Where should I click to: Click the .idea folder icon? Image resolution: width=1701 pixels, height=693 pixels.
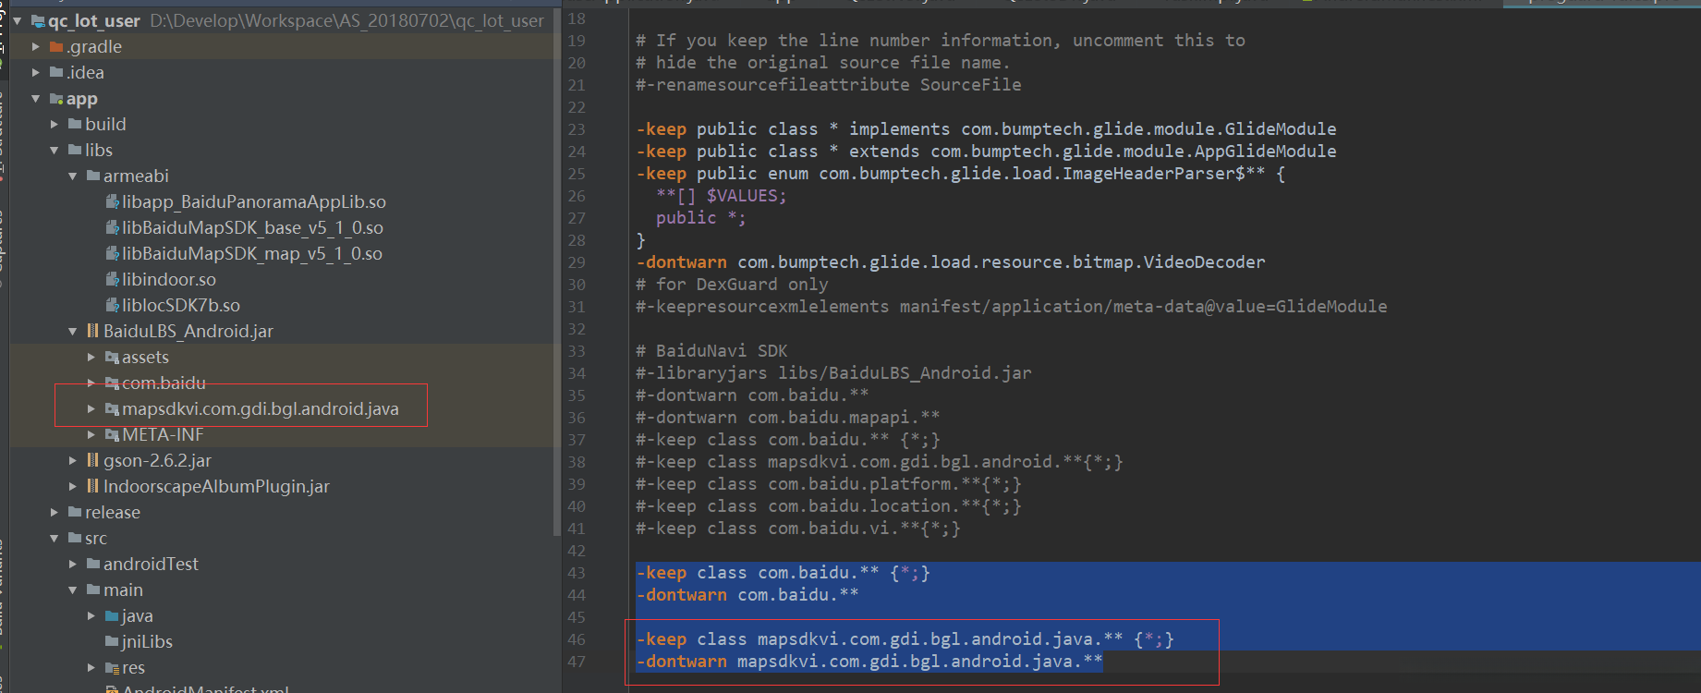56,72
